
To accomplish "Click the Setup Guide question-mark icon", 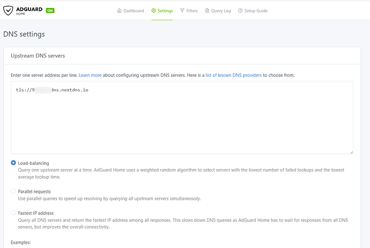I will [x=240, y=11].
